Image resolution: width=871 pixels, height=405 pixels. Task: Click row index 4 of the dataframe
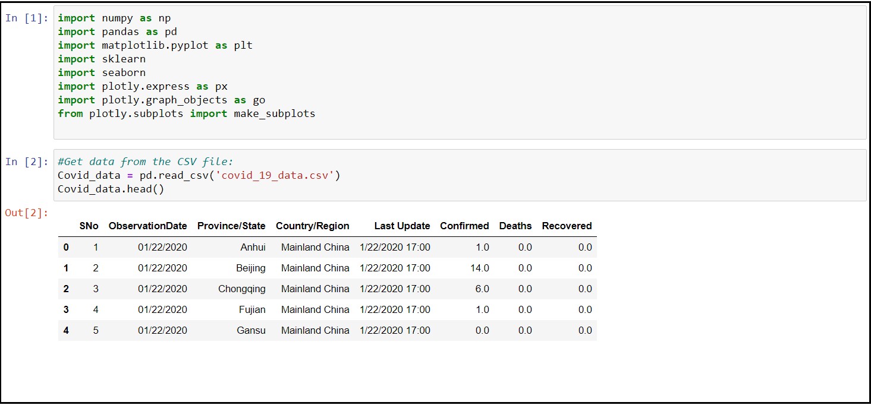66,330
